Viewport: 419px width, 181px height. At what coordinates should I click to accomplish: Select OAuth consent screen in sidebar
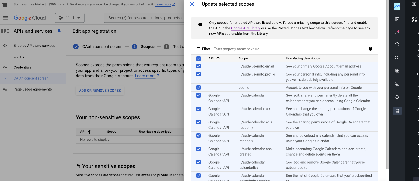tap(31, 78)
